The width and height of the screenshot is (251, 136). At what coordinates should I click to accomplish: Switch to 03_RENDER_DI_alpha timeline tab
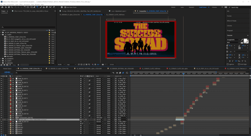pyautogui.click(x=58, y=69)
